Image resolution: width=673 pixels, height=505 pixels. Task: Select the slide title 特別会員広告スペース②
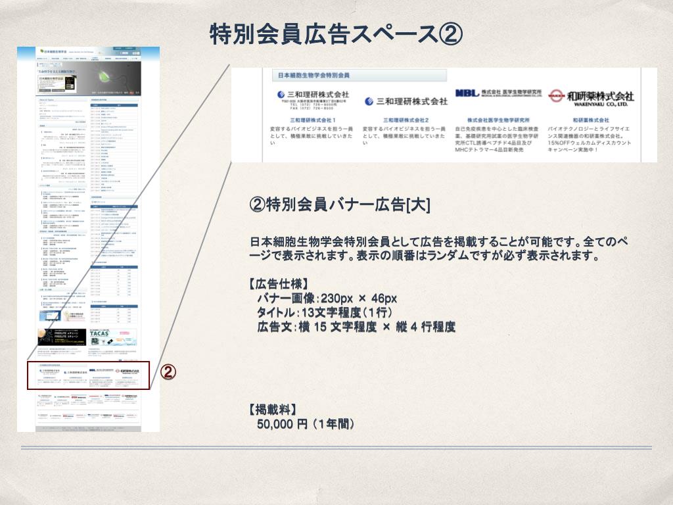[336, 34]
